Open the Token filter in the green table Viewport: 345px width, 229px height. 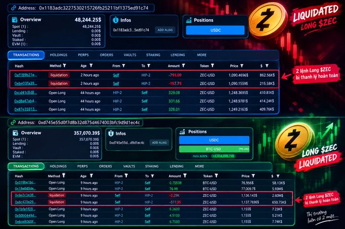[x=216, y=175]
